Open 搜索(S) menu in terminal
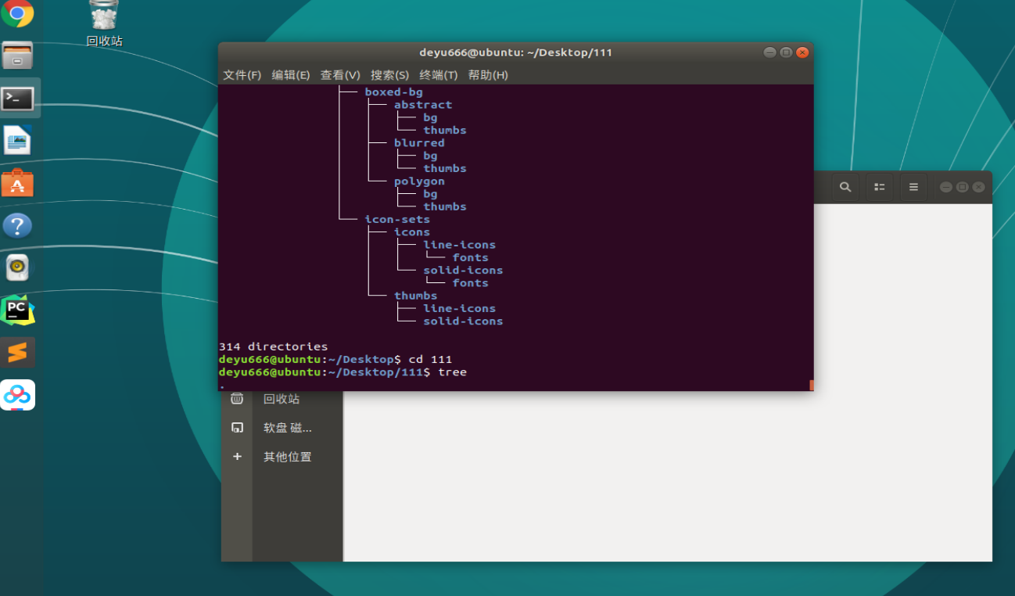The height and width of the screenshot is (596, 1015). [x=389, y=75]
